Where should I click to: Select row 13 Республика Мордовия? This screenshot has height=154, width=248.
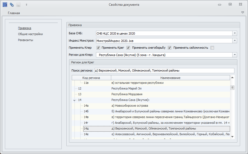pyautogui.click(x=151, y=94)
